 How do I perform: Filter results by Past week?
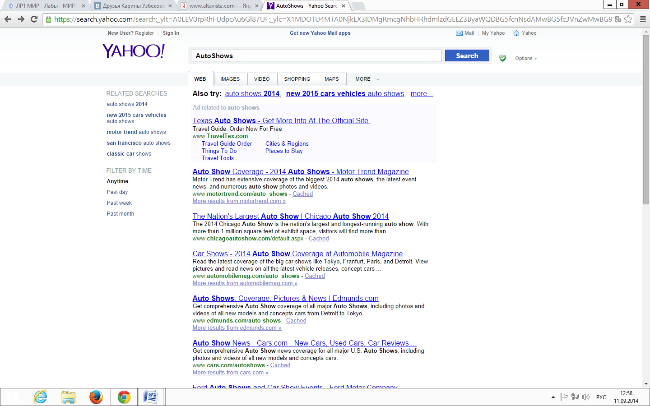pos(119,203)
